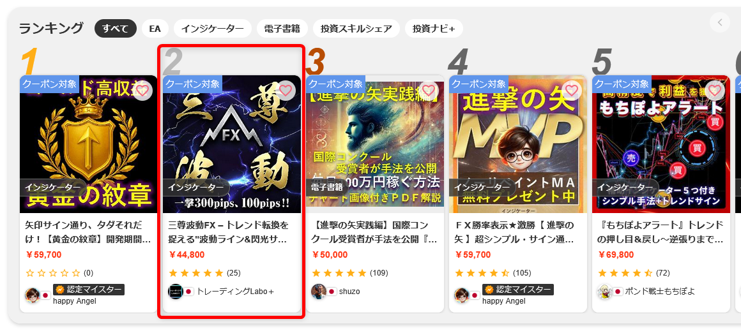Open happy Angel seller avatar on first card

pyautogui.click(x=32, y=295)
